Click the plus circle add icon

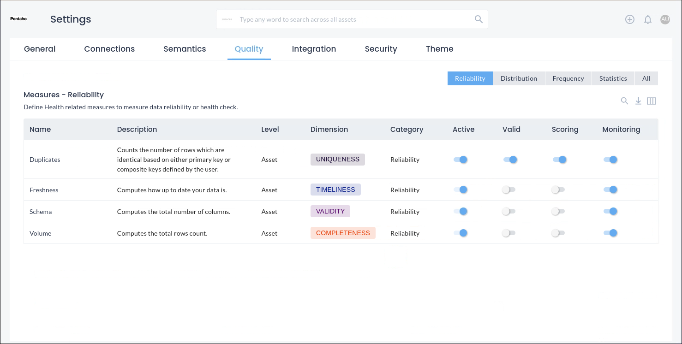coord(630,19)
